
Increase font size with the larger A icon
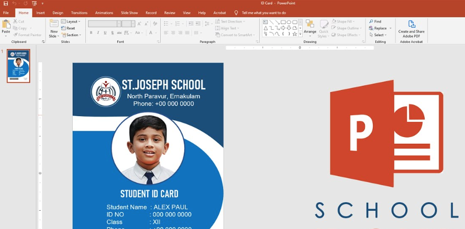tap(139, 24)
